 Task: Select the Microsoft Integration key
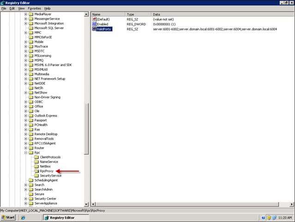click(49, 24)
